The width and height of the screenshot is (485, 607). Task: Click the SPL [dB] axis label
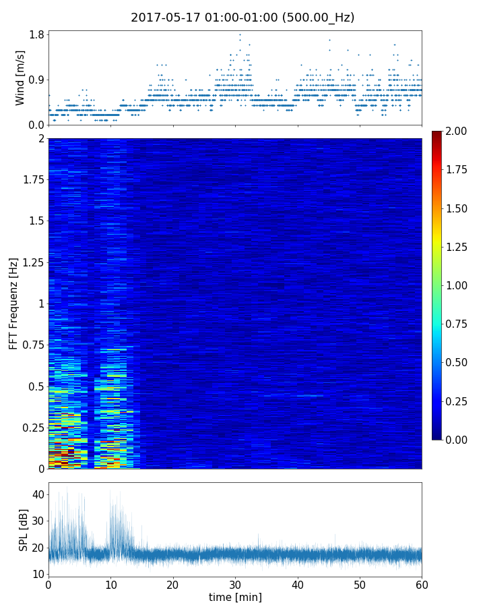coord(24,529)
